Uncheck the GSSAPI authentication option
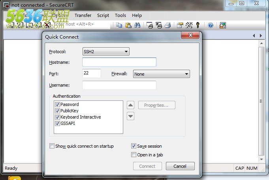Viewport: 269px width, 180px height. [x=57, y=123]
